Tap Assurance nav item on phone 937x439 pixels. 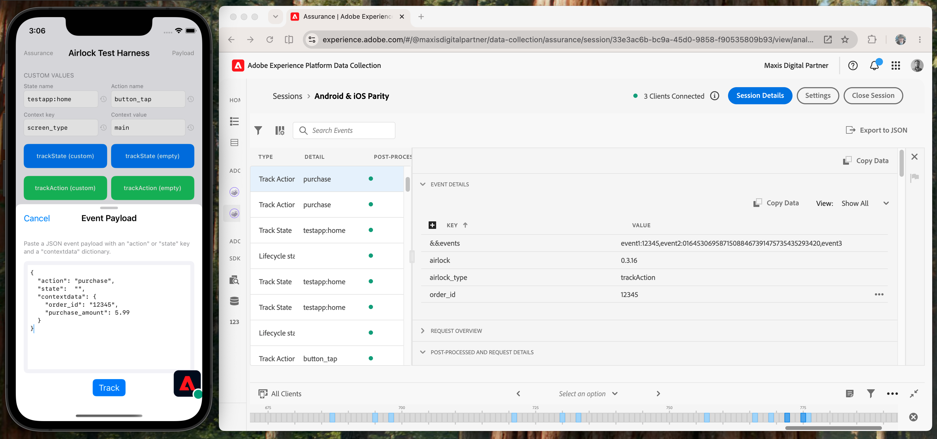pos(38,53)
